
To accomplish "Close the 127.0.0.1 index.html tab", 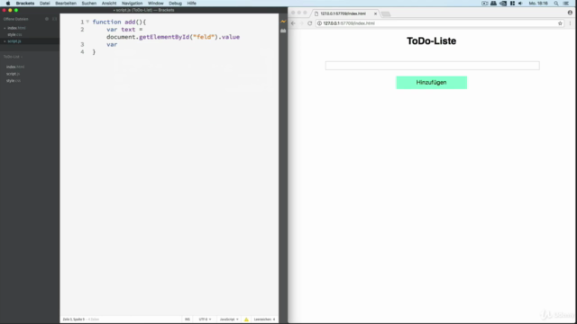I will pos(375,13).
